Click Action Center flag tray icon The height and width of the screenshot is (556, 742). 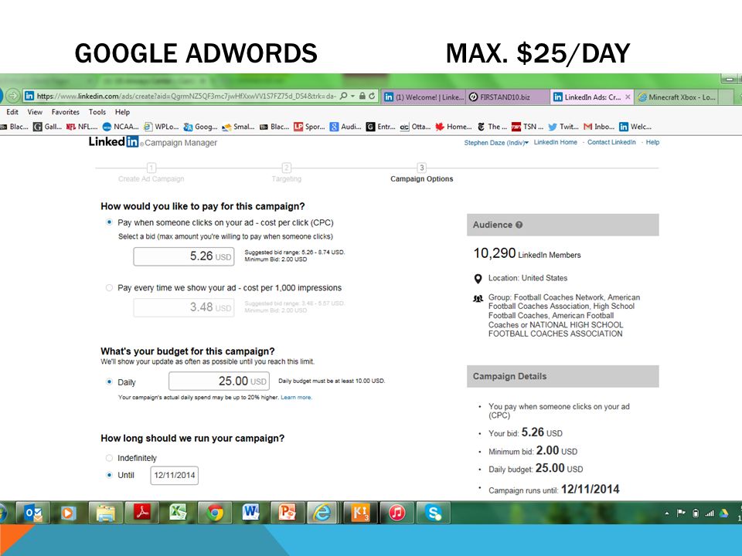point(681,513)
